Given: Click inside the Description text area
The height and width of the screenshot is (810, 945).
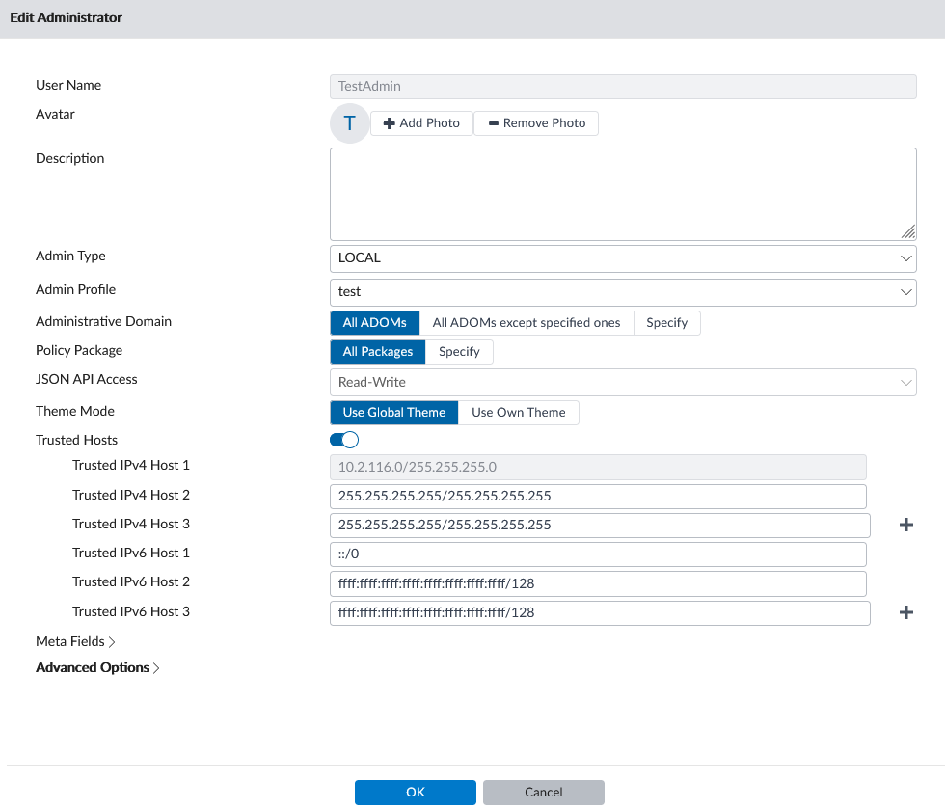Looking at the screenshot, I should (x=622, y=194).
